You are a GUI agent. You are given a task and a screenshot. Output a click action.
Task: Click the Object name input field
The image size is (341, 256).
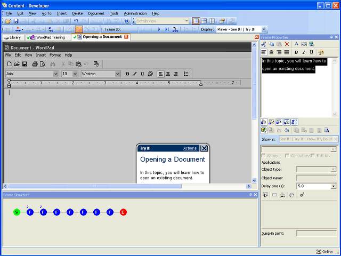pyautogui.click(x=316, y=178)
